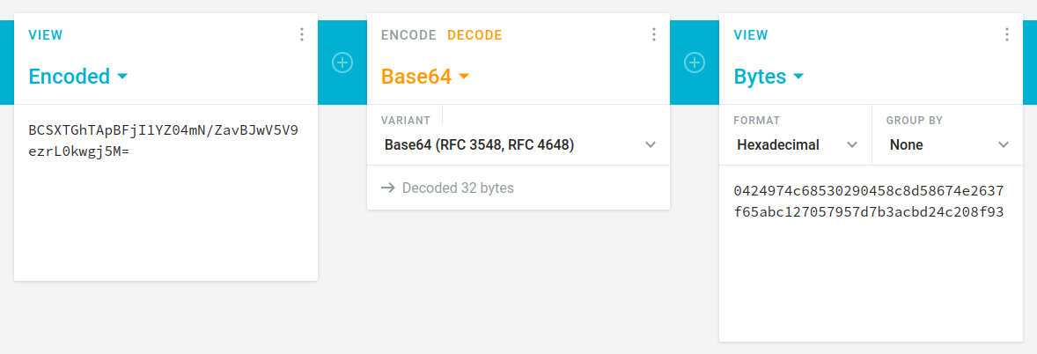Expand the Variant Base64 (RFC 3548, RFC 4648) dropdown
1037x354 pixels.
519,144
